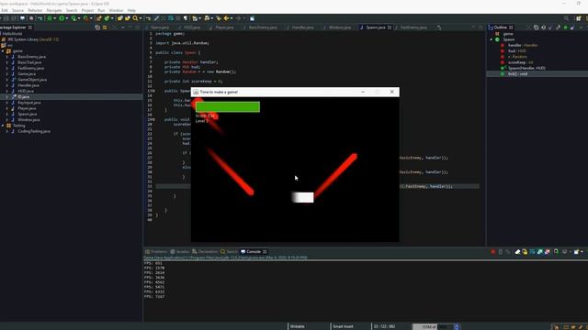
Task: Open the Declaration tab in bottom panel
Action: click(205, 251)
